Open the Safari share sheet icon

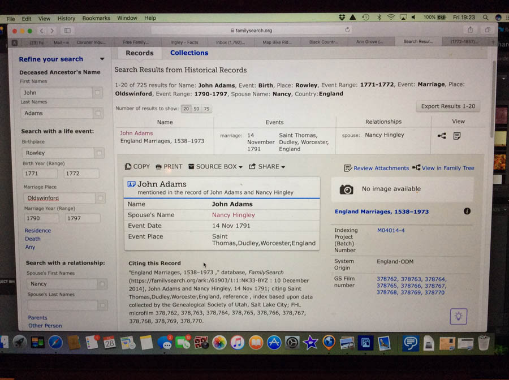pyautogui.click(x=470, y=30)
